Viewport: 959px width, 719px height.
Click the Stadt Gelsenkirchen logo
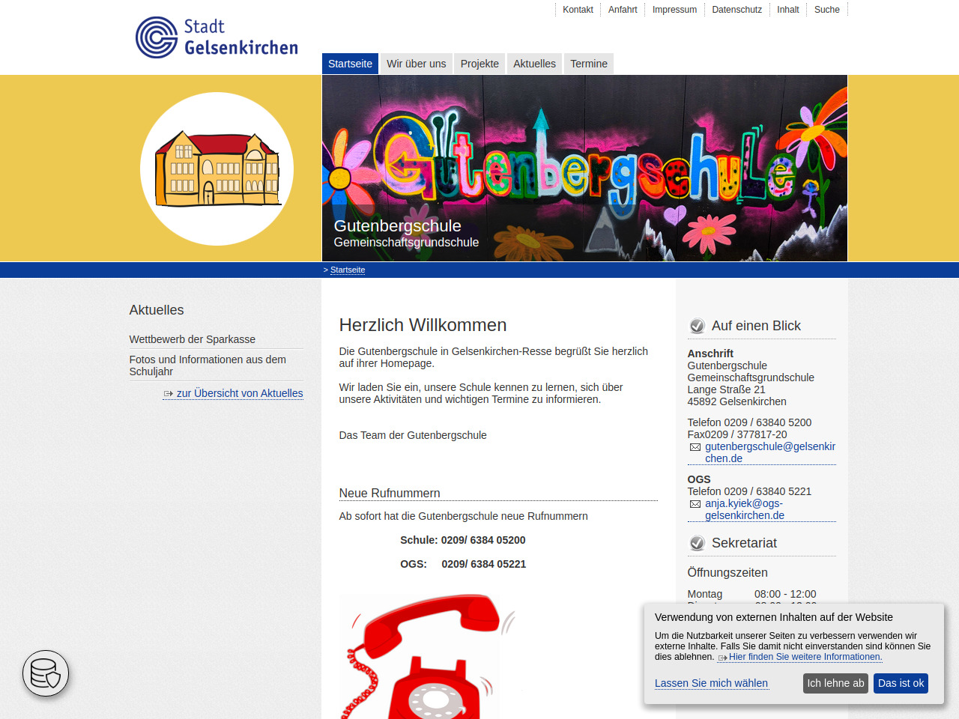tap(217, 37)
